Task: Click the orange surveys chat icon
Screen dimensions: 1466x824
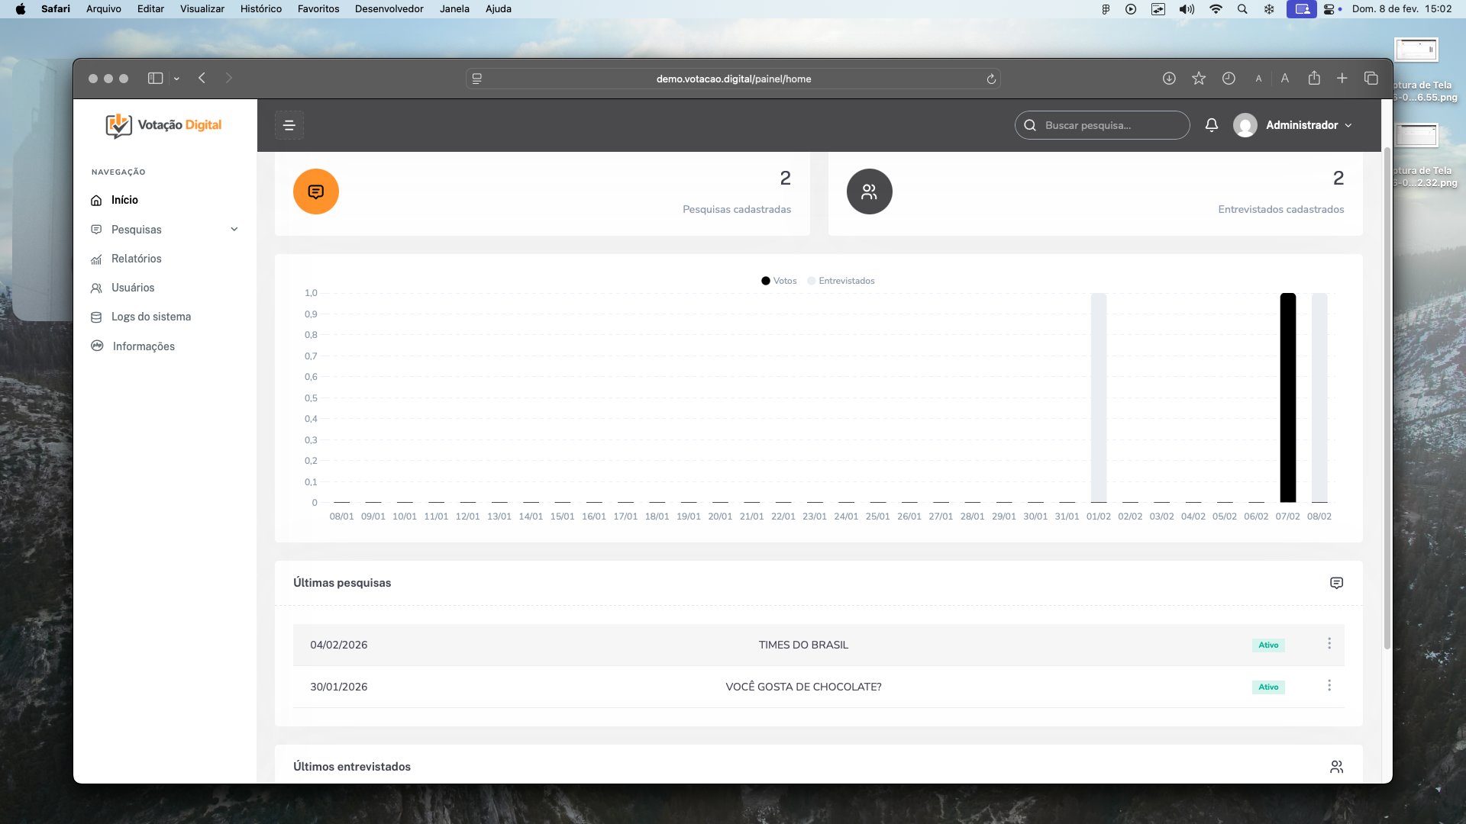Action: [x=315, y=192]
